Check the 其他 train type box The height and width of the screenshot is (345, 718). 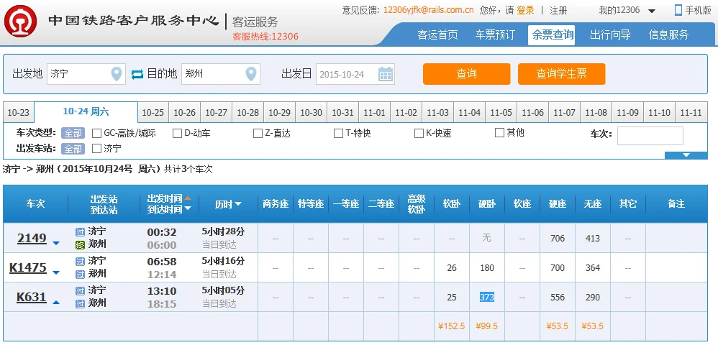point(499,133)
